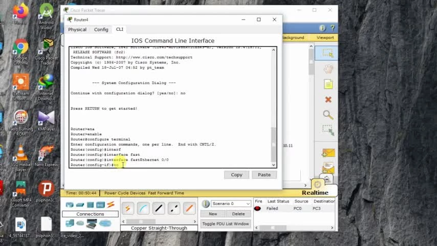Screen dimensions: 437x246
Task: Select the Wireless Devices category
Action: point(100,205)
